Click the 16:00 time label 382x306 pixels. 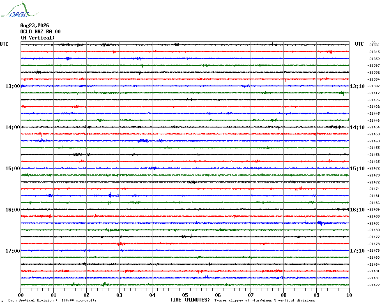coord(13,210)
